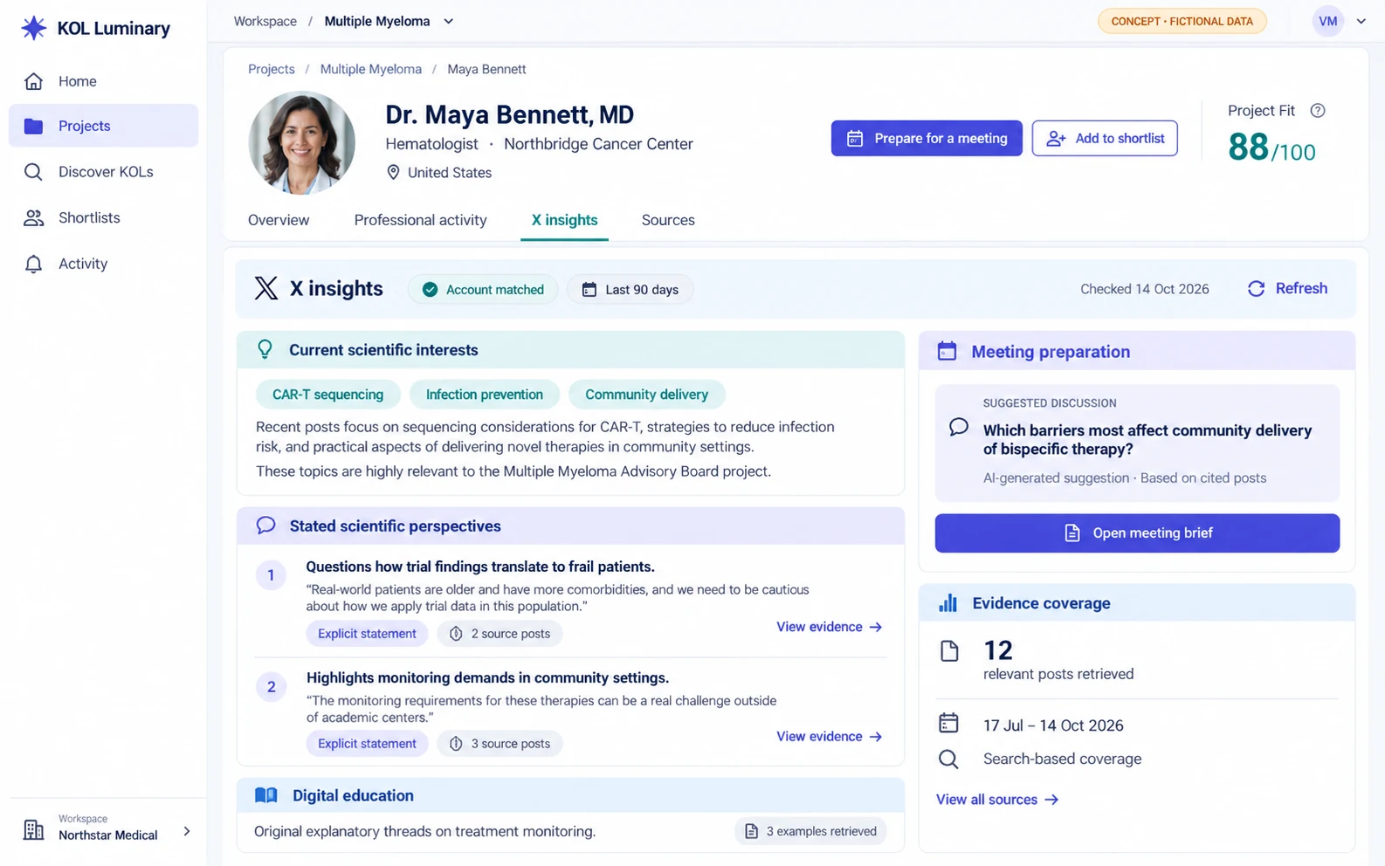Switch to the Professional activity tab
Image resolution: width=1385 pixels, height=866 pixels.
(420, 220)
